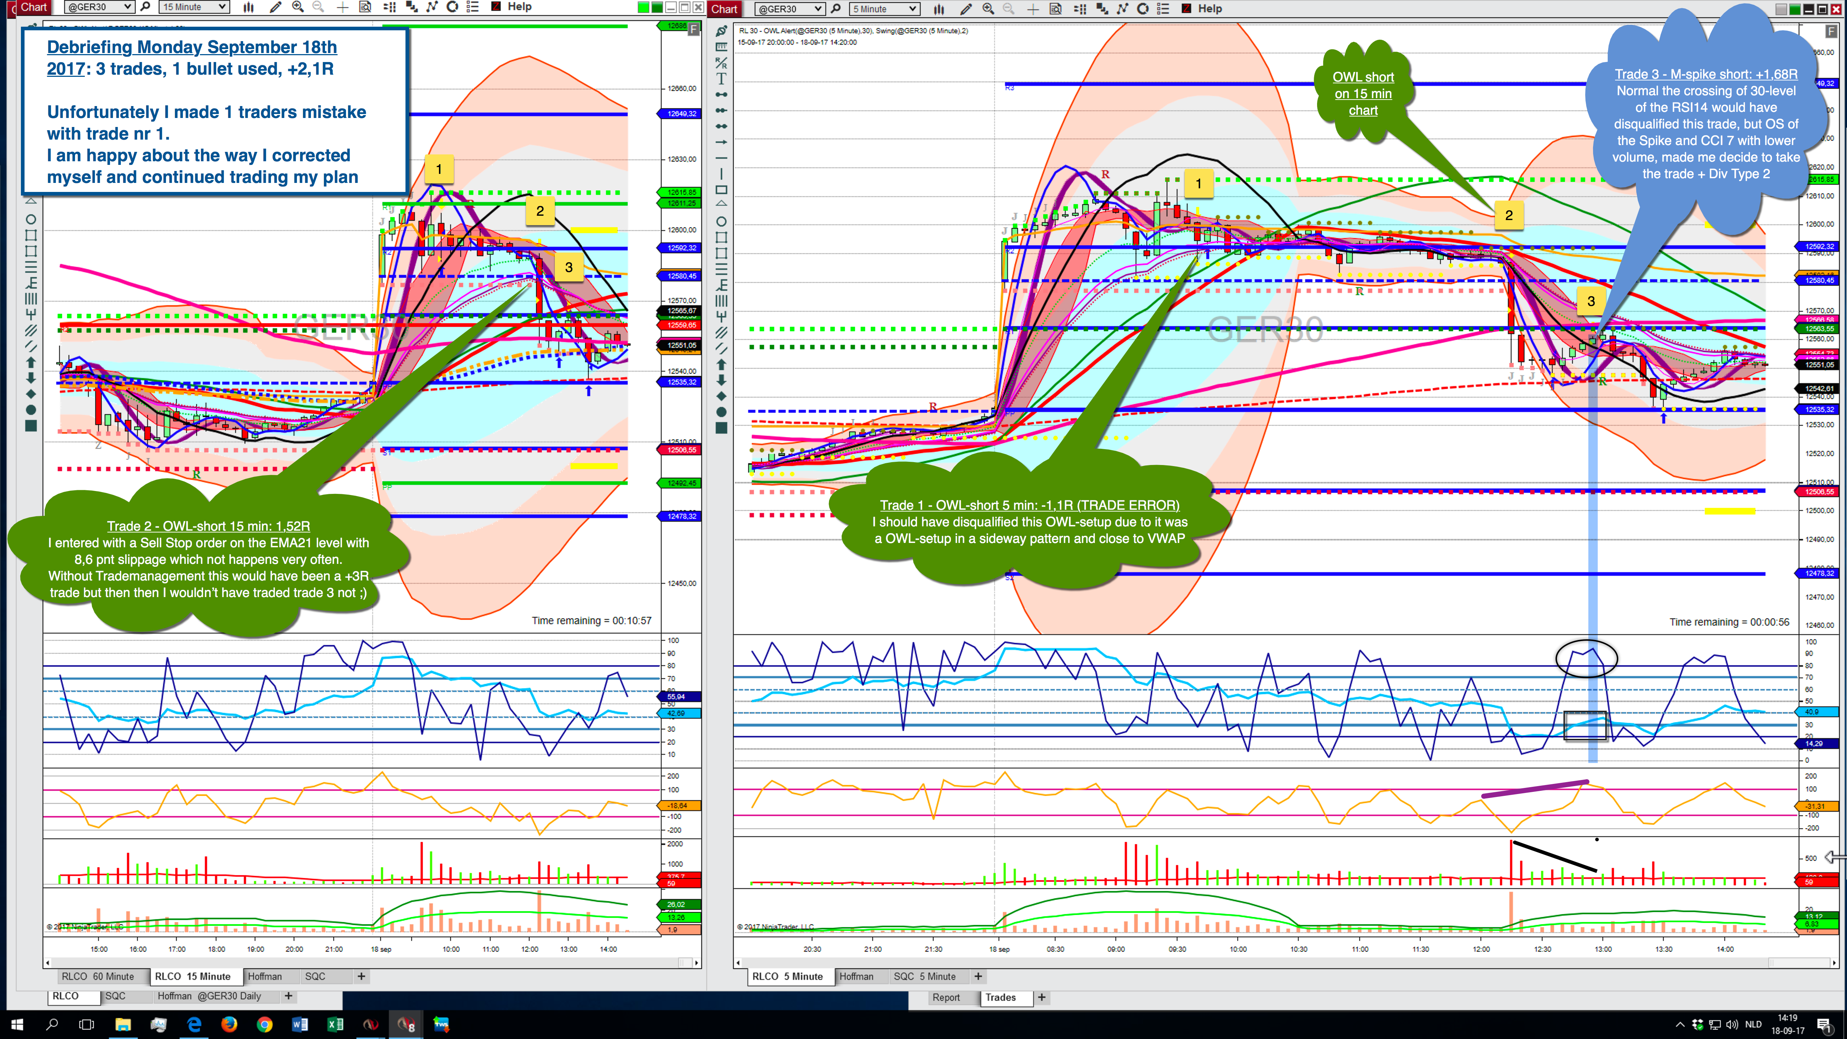Open bar type settings in 15 Minute chart
1847x1039 pixels.
(x=248, y=7)
